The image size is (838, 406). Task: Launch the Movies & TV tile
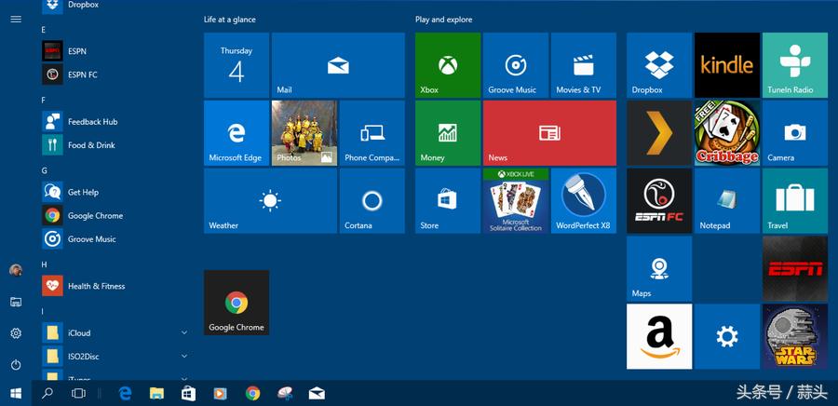click(x=584, y=65)
